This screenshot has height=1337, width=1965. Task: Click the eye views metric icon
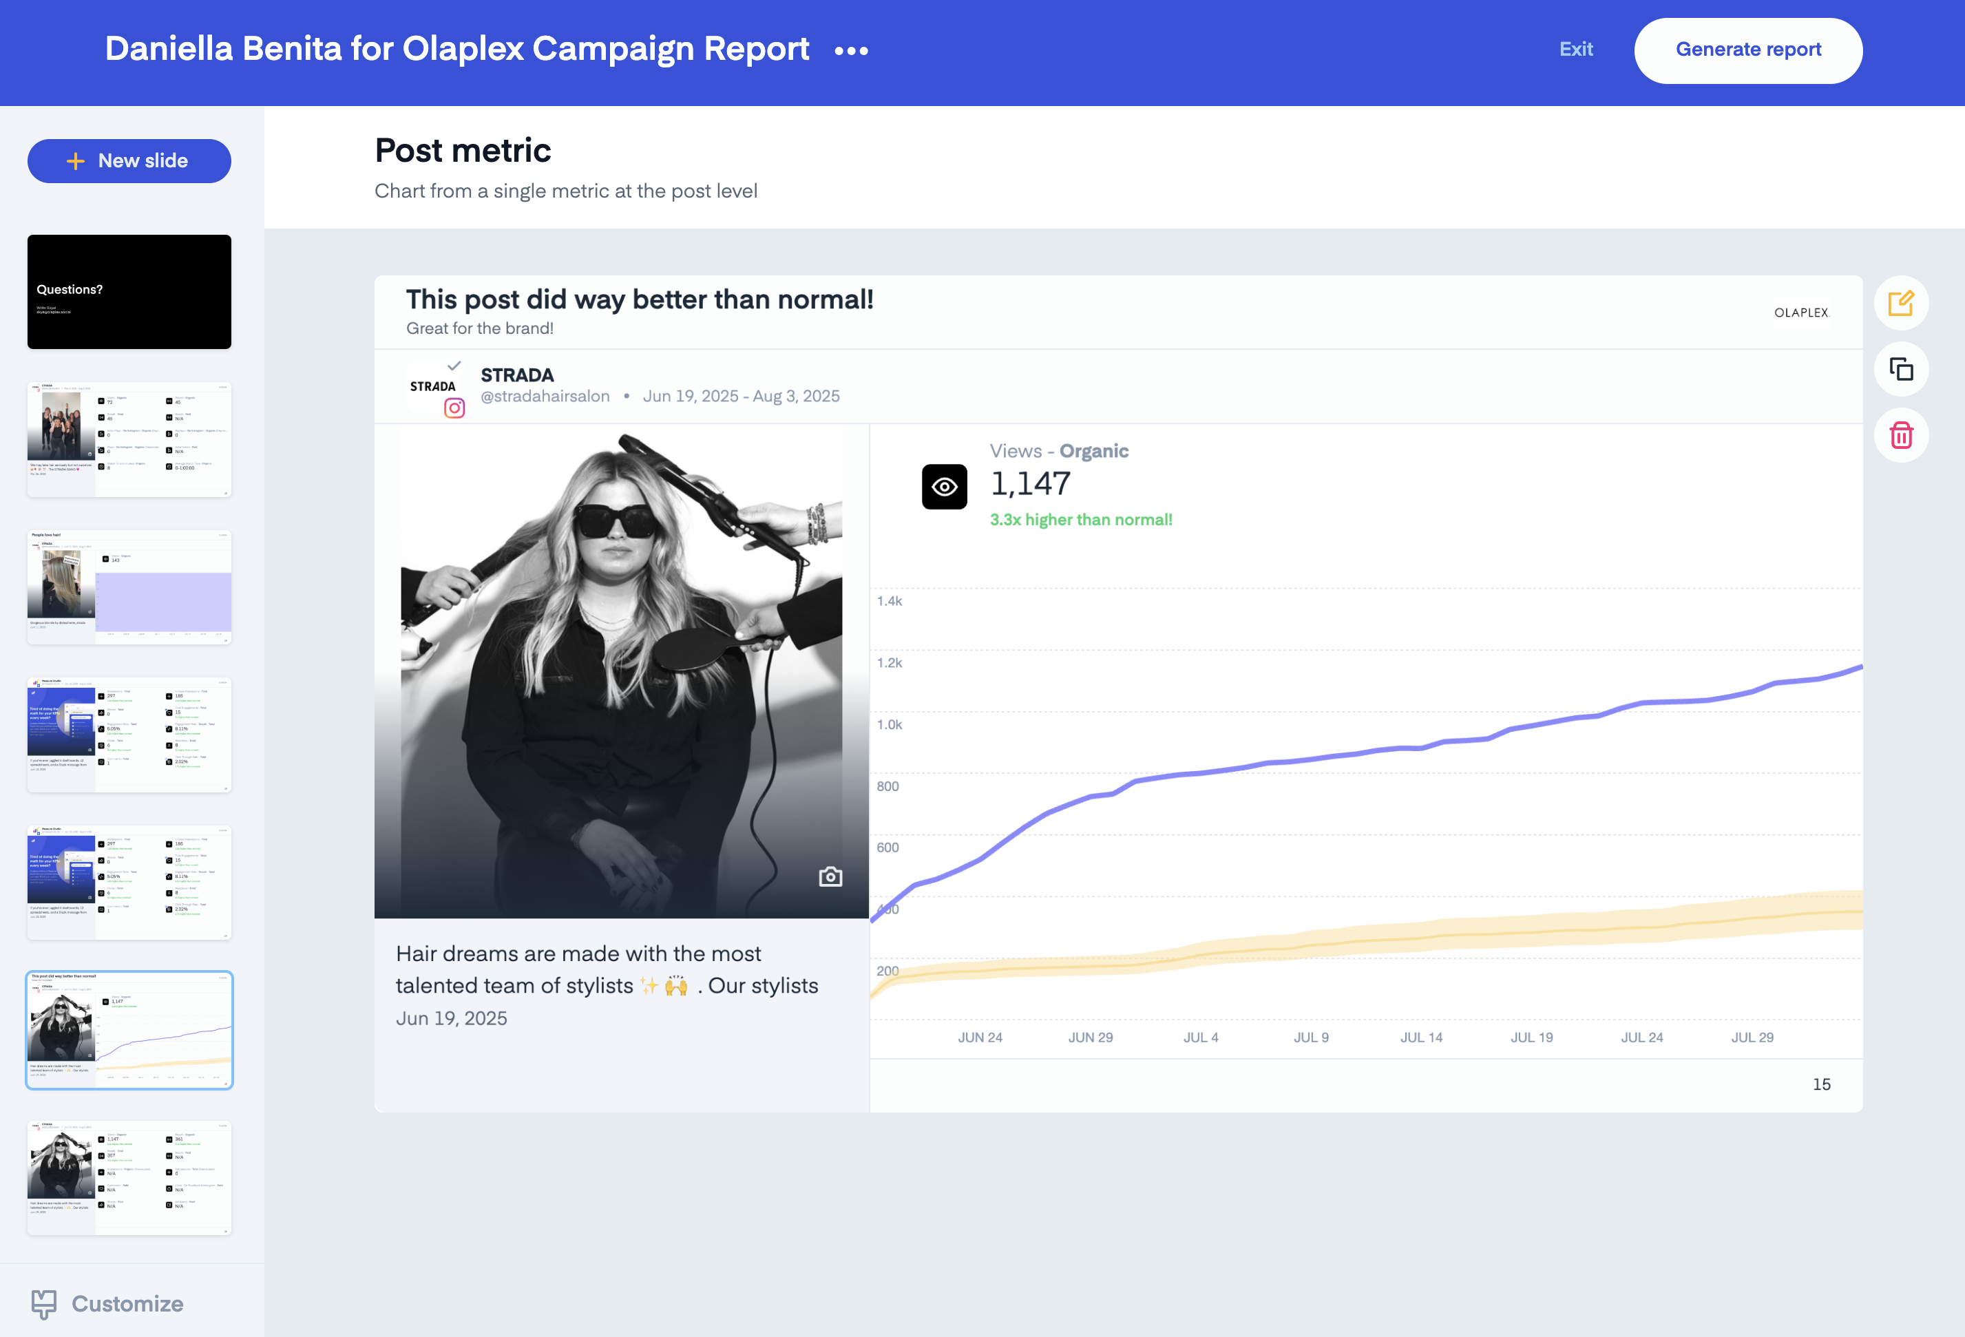click(944, 486)
